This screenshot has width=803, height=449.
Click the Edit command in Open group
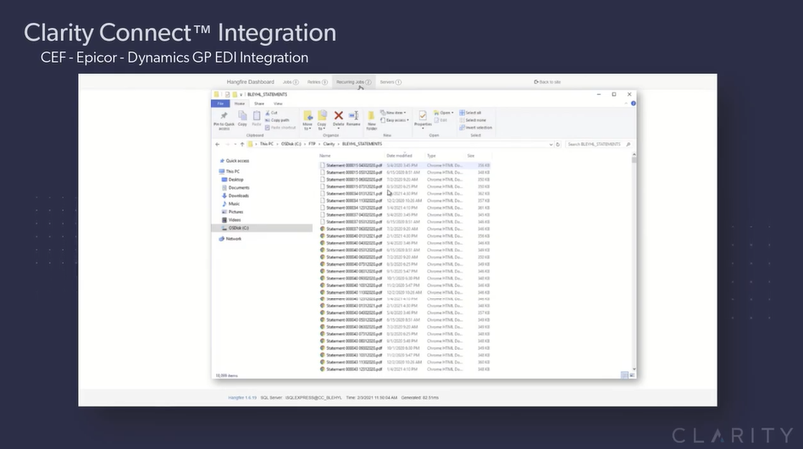441,119
